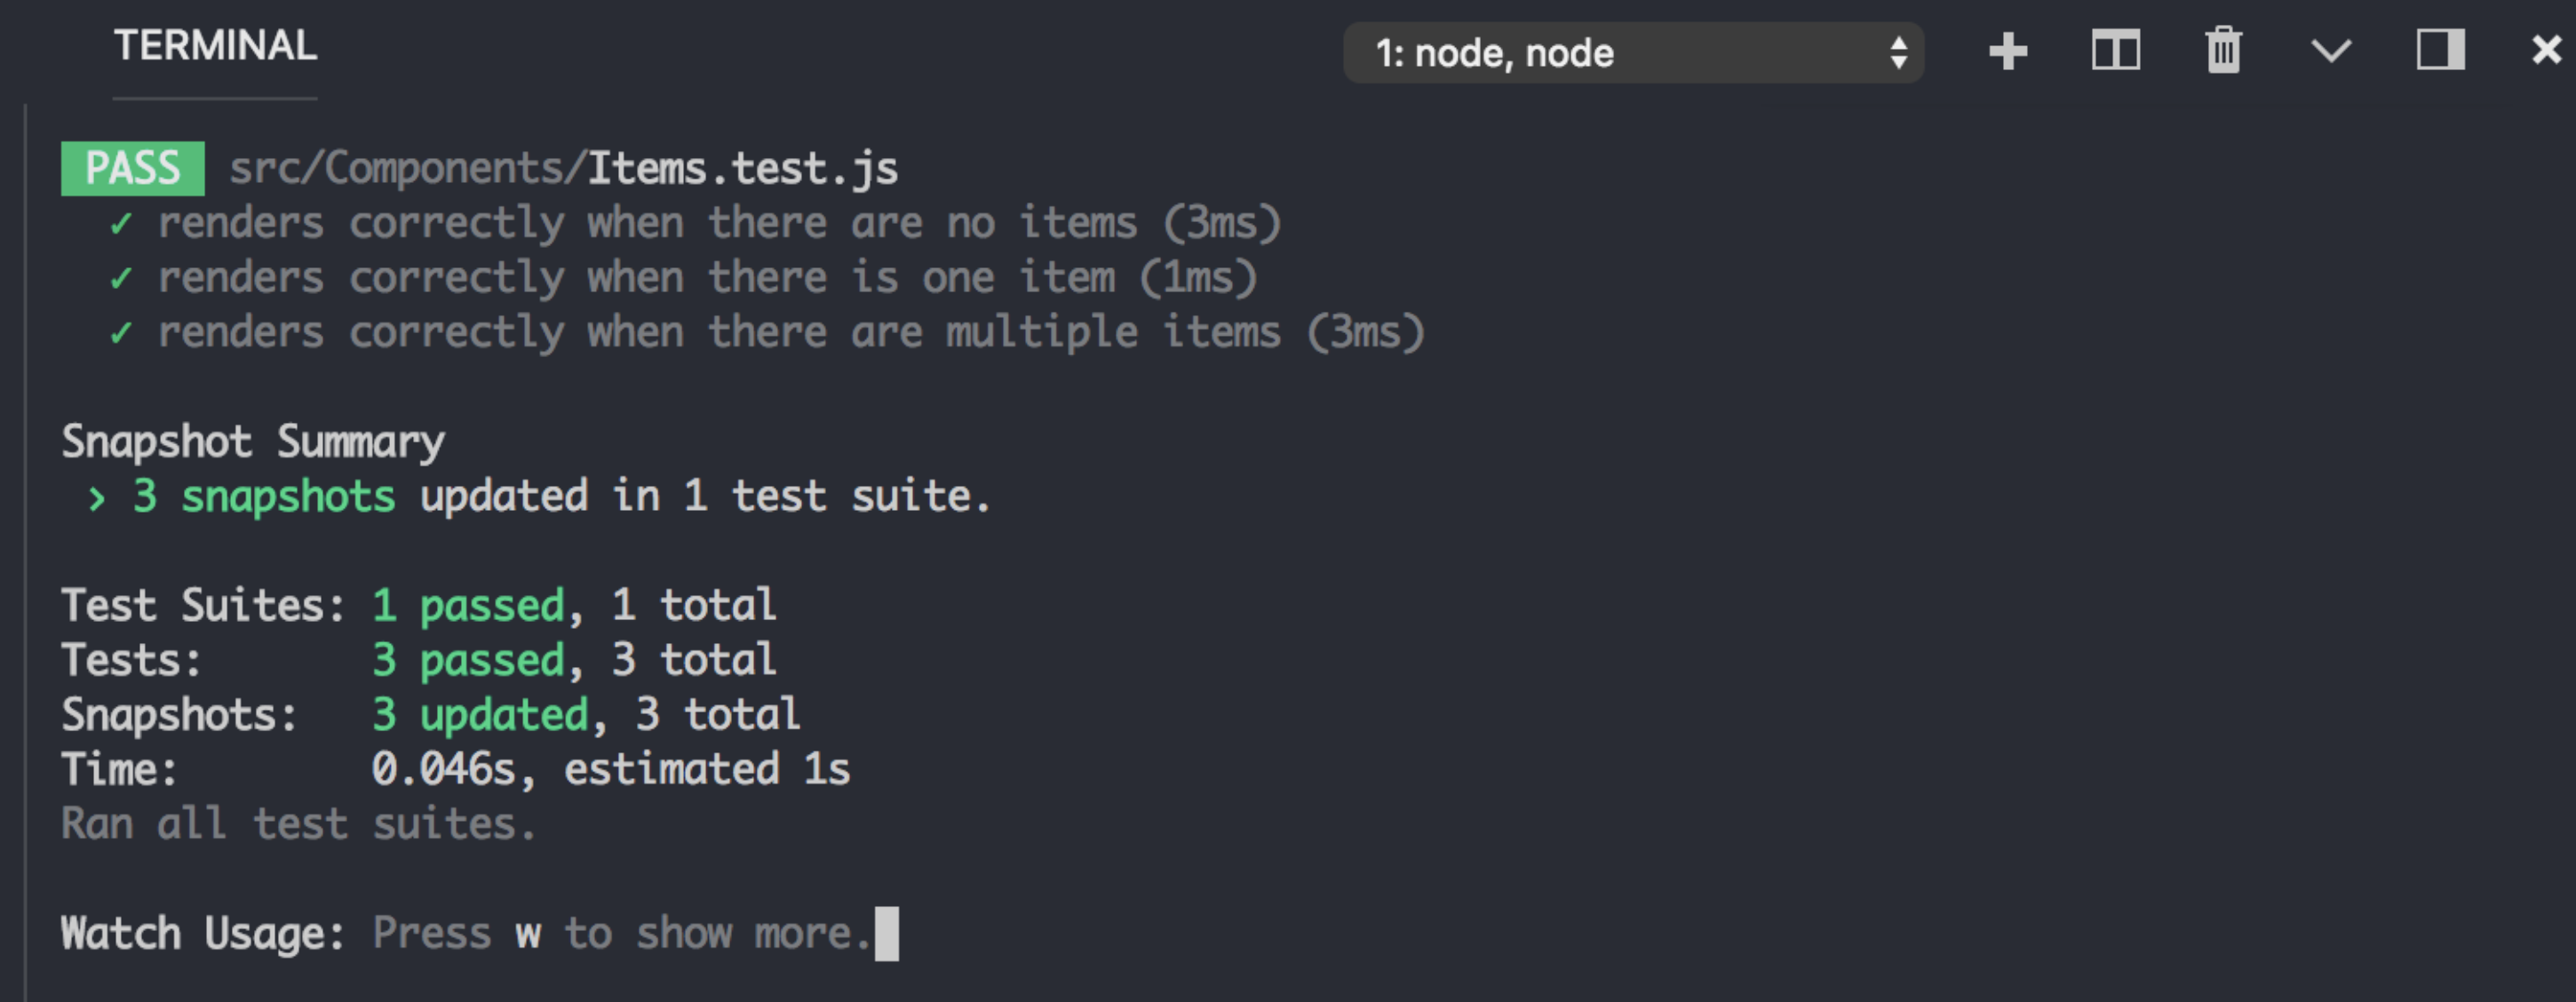This screenshot has height=1002, width=2576.
Task: Click the Items.test.js file path
Action: click(x=565, y=167)
